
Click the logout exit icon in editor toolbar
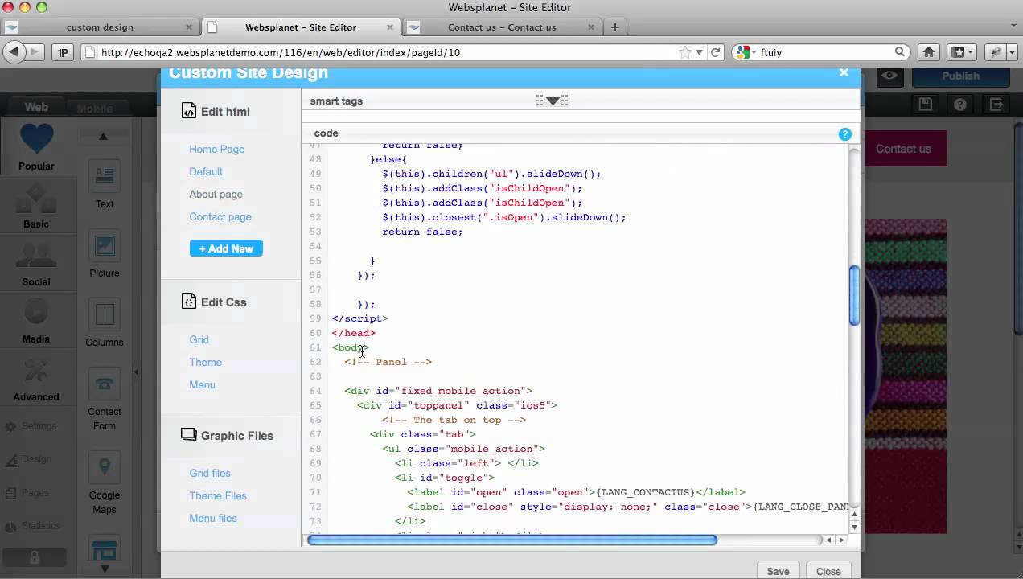[996, 105]
